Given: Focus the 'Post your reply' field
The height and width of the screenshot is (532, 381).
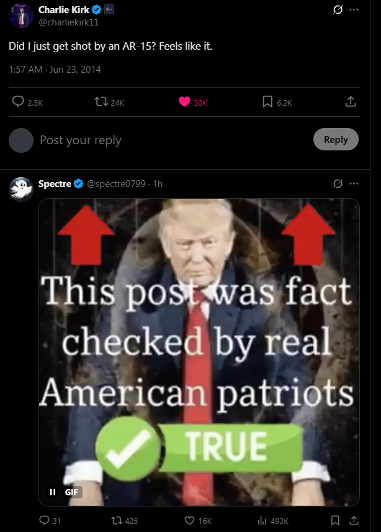Looking at the screenshot, I should (x=173, y=140).
